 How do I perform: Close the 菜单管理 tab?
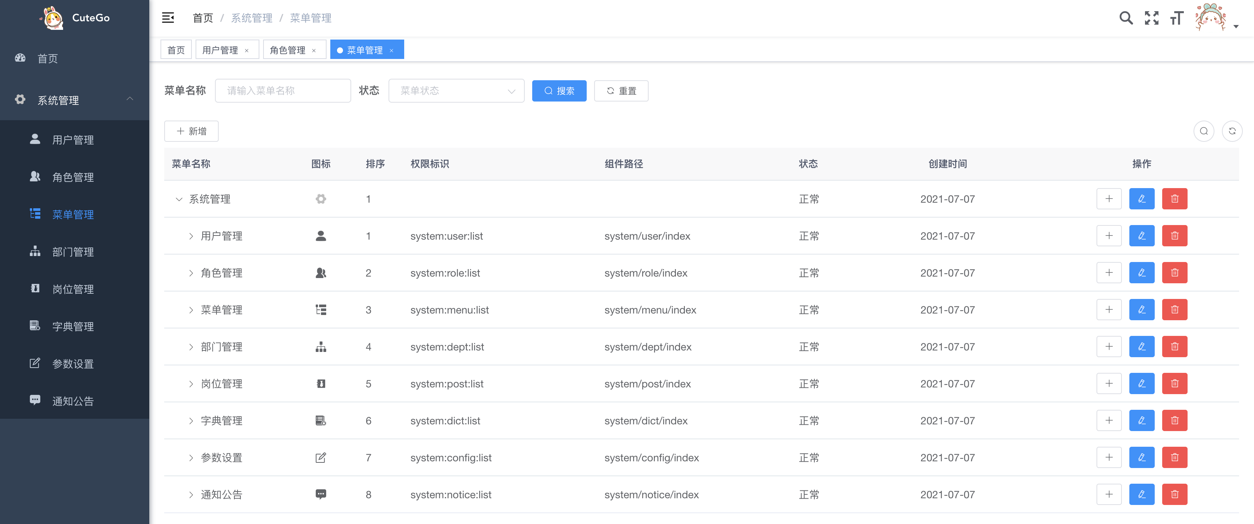(392, 51)
